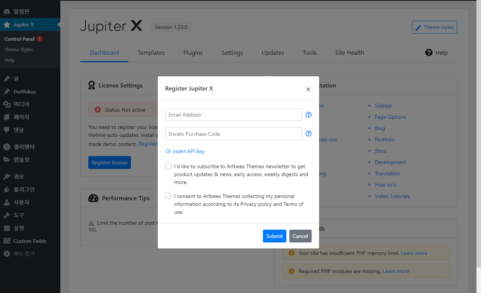This screenshot has height=293, width=481.
Task: Click the Portfolios pin icon
Action: (7, 92)
